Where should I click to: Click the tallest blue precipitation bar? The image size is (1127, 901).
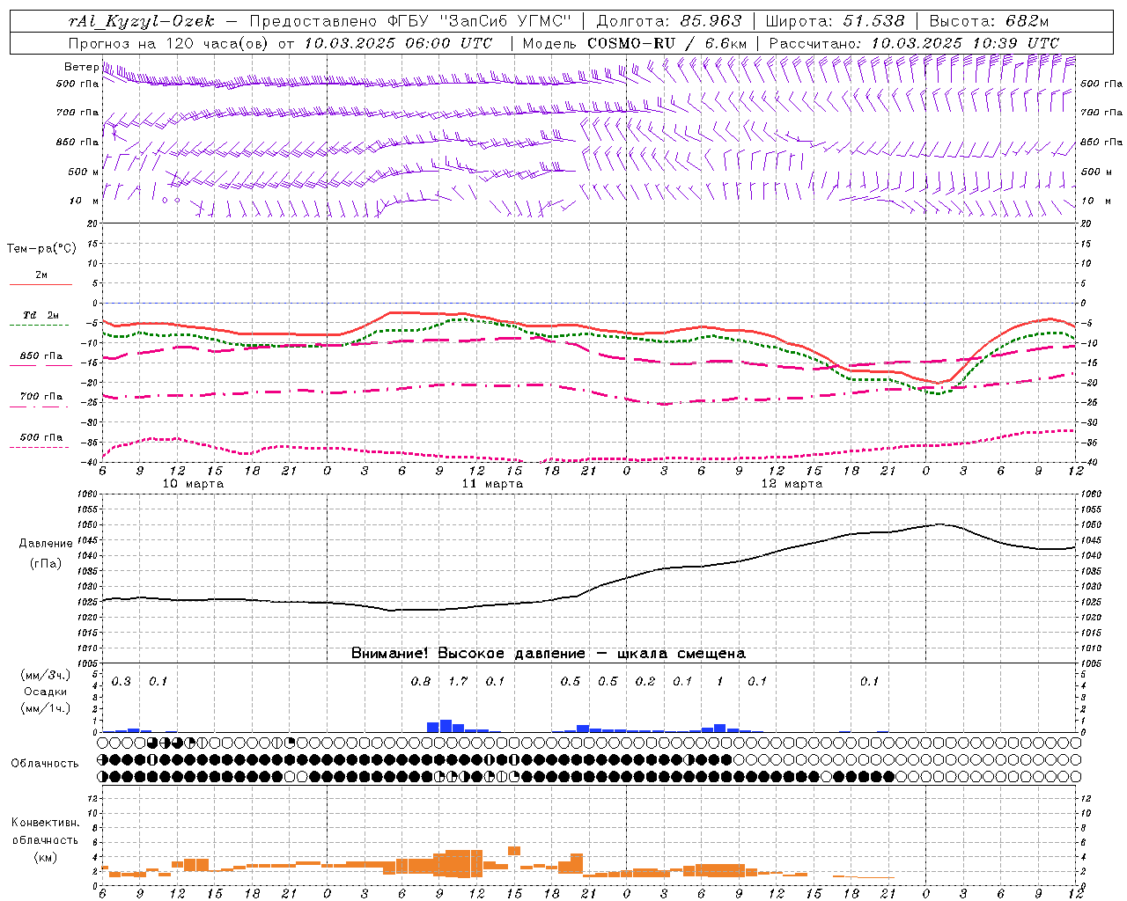point(446,726)
